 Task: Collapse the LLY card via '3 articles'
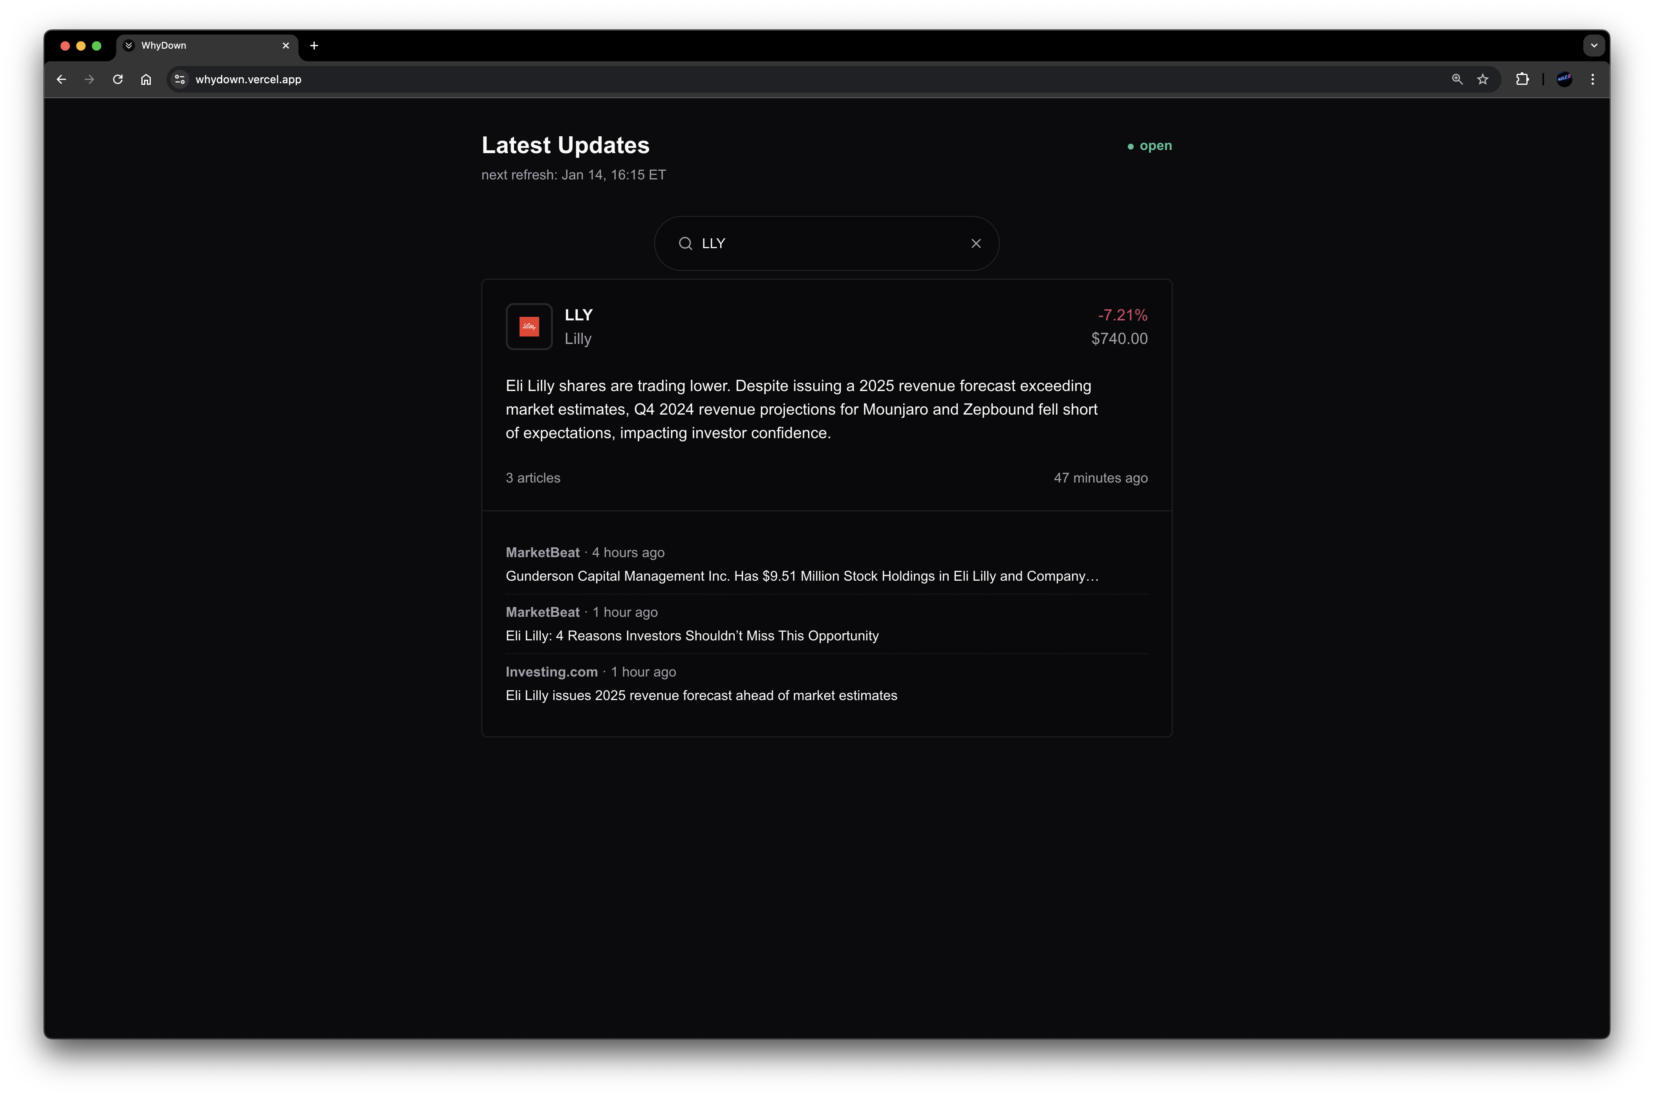pos(533,478)
